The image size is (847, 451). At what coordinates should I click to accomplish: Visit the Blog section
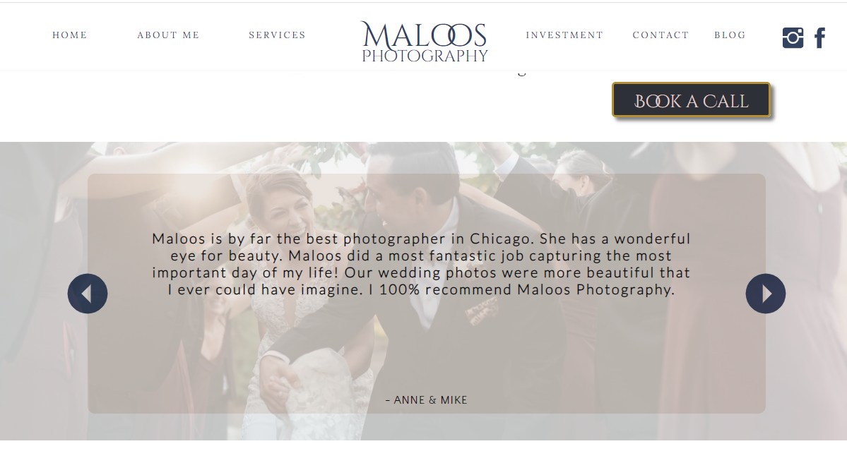point(730,35)
